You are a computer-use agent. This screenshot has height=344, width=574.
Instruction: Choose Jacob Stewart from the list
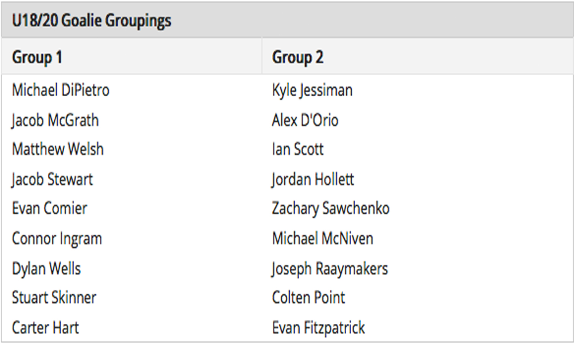[52, 179]
